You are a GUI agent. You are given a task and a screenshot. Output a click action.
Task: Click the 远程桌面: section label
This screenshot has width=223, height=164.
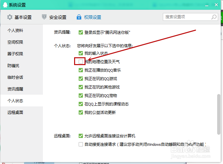coord(62,136)
